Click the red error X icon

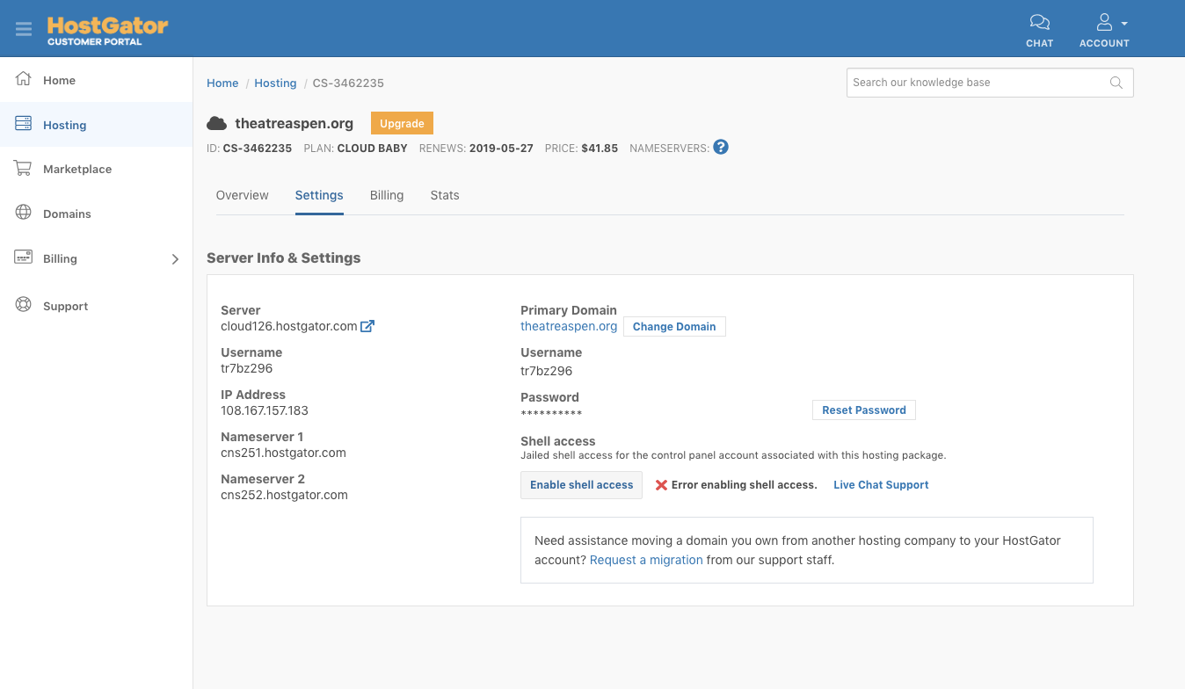click(x=661, y=485)
